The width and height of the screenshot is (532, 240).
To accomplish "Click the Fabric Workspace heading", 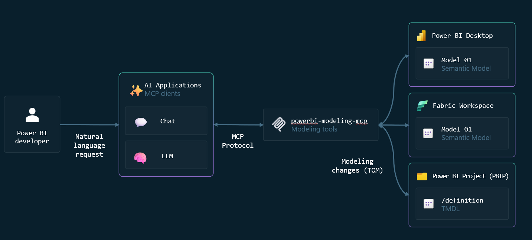I will [x=463, y=106].
